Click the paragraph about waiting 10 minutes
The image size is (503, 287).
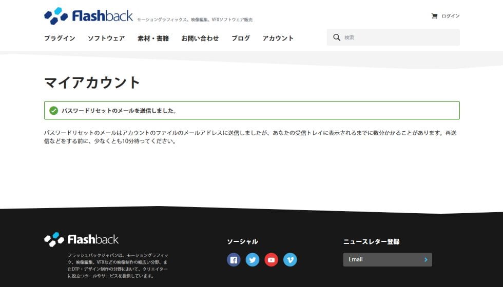pos(250,137)
